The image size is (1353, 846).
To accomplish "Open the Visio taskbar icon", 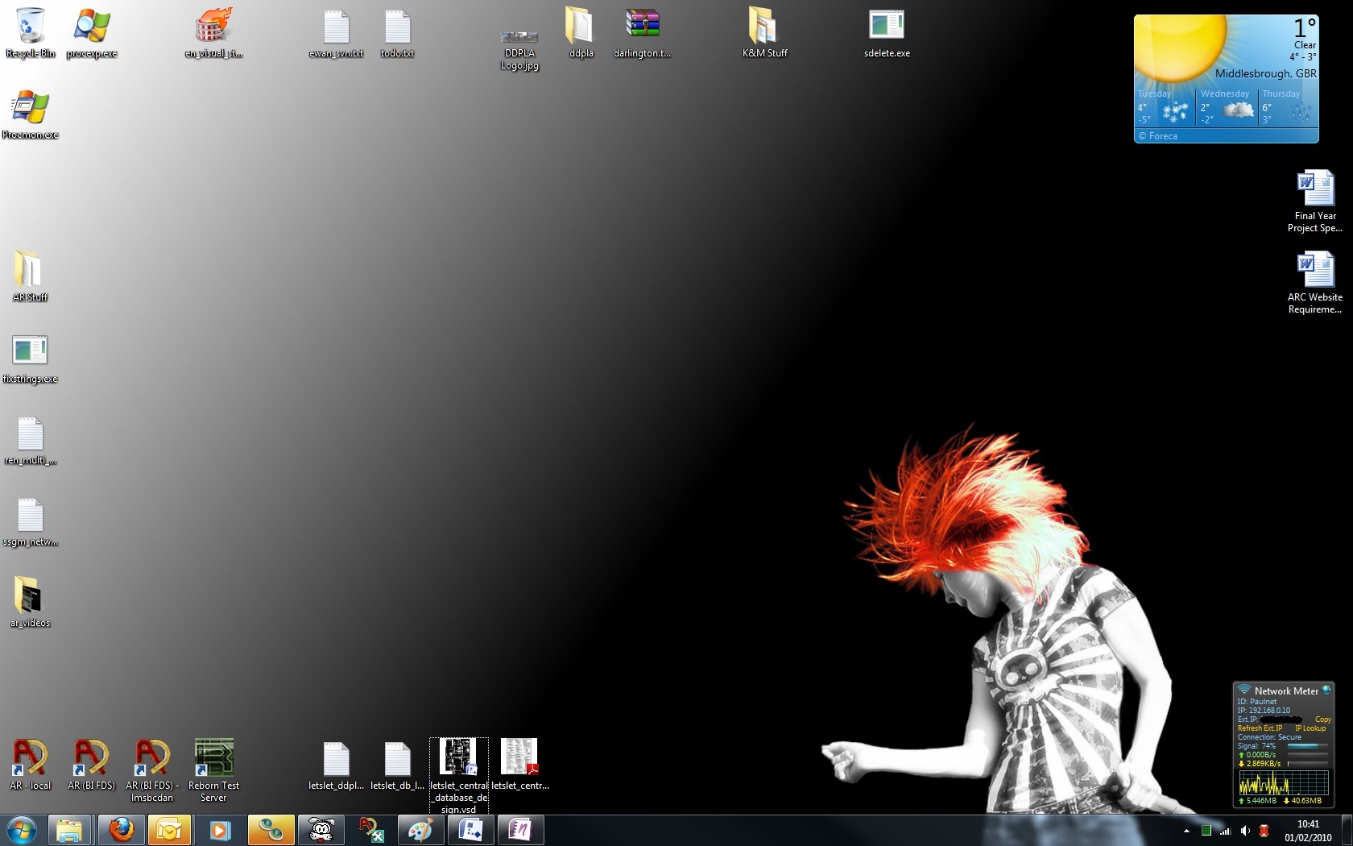I will 470,829.
